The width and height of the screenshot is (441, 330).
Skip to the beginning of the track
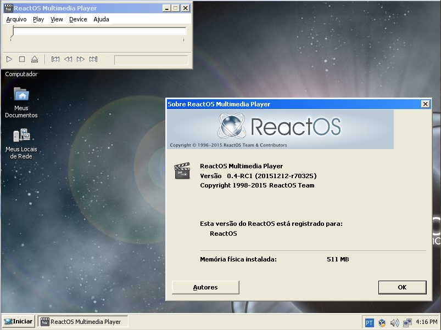pos(55,59)
